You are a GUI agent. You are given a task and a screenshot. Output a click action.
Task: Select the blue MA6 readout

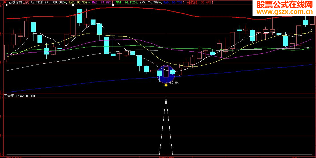[173, 2]
